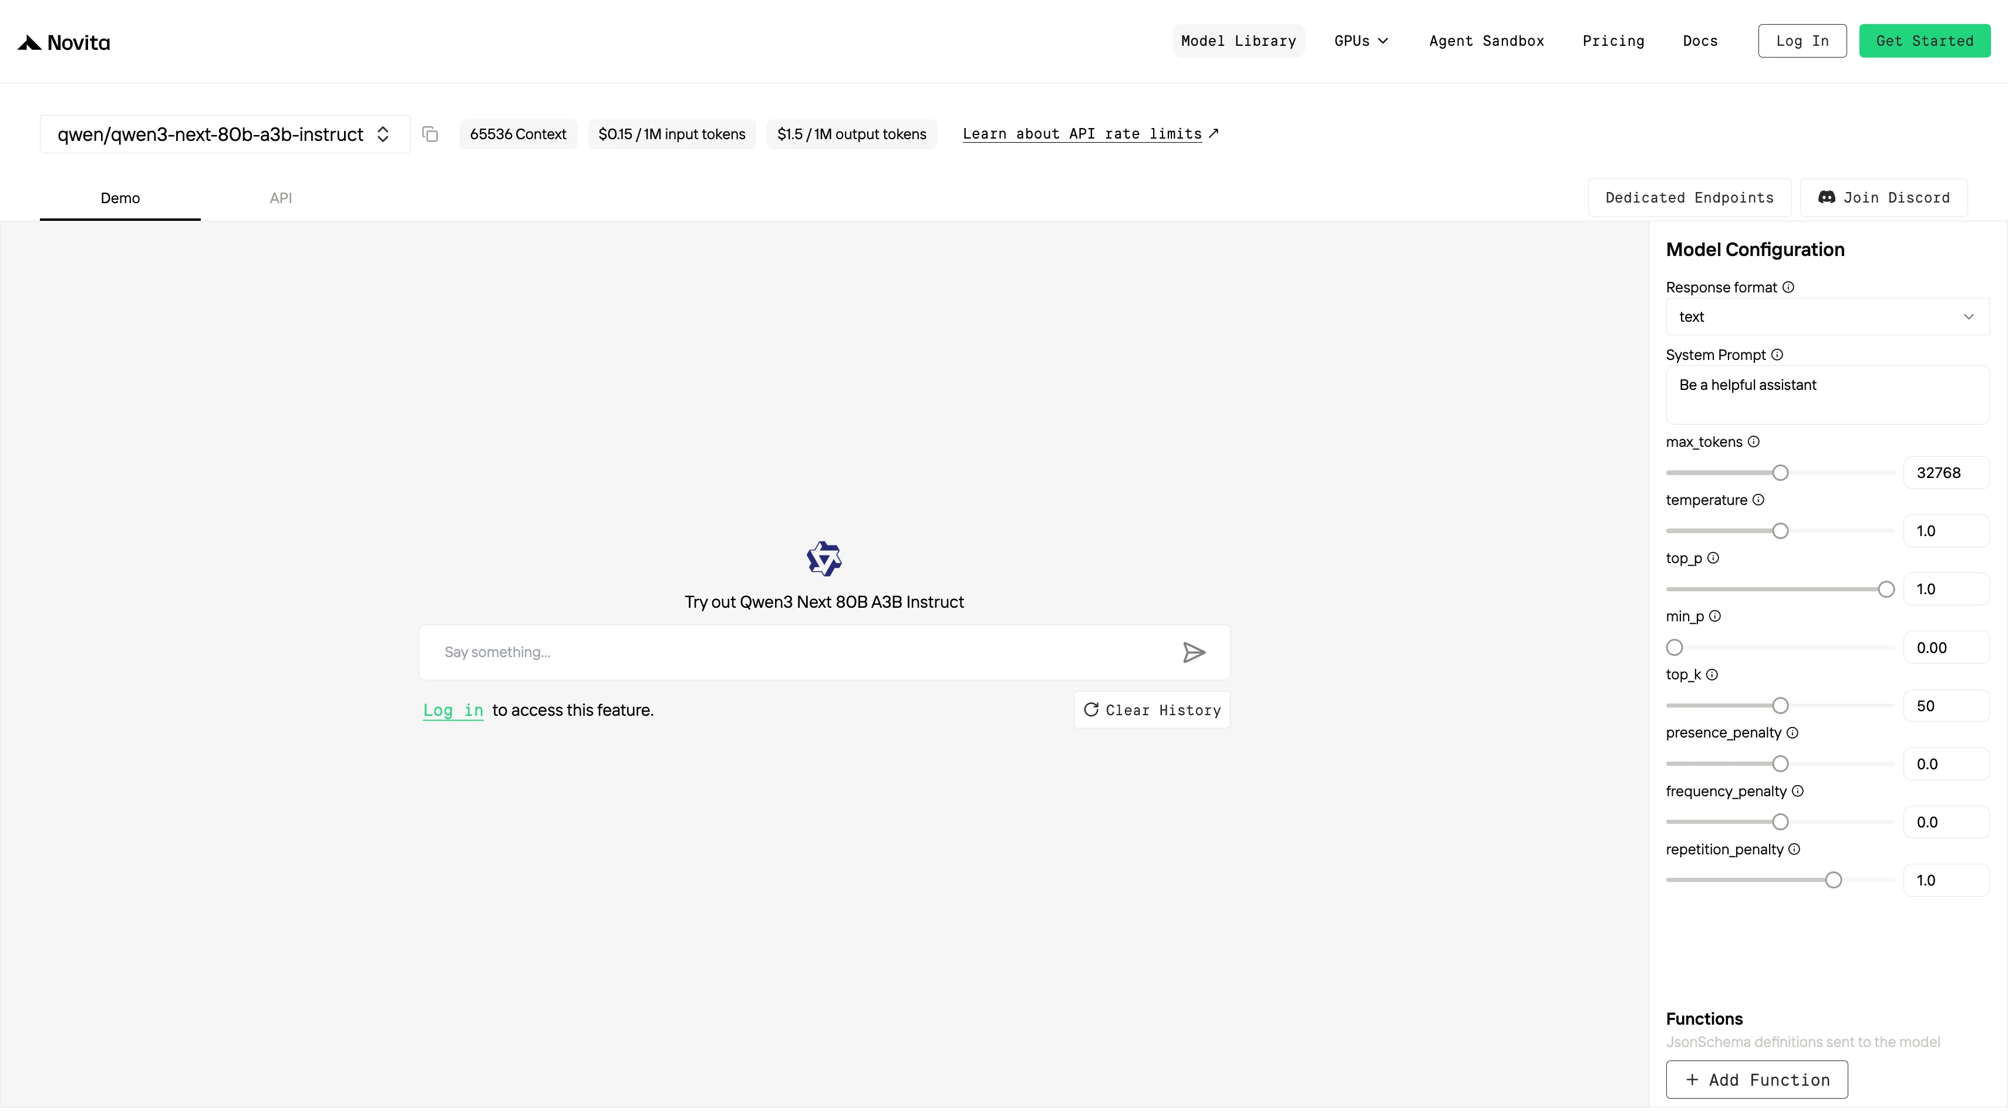Click the $1.5 / 1M output tokens badge
2008x1111 pixels.
852,134
